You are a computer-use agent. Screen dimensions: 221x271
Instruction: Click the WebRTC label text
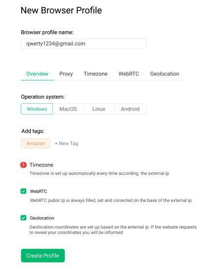click(39, 192)
